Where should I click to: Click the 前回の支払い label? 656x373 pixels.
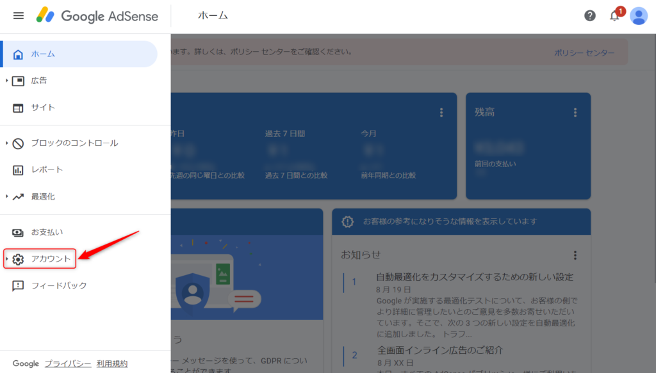click(495, 164)
